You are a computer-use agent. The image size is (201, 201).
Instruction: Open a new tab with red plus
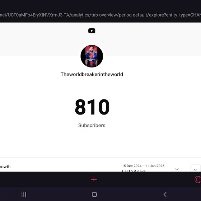click(94, 179)
